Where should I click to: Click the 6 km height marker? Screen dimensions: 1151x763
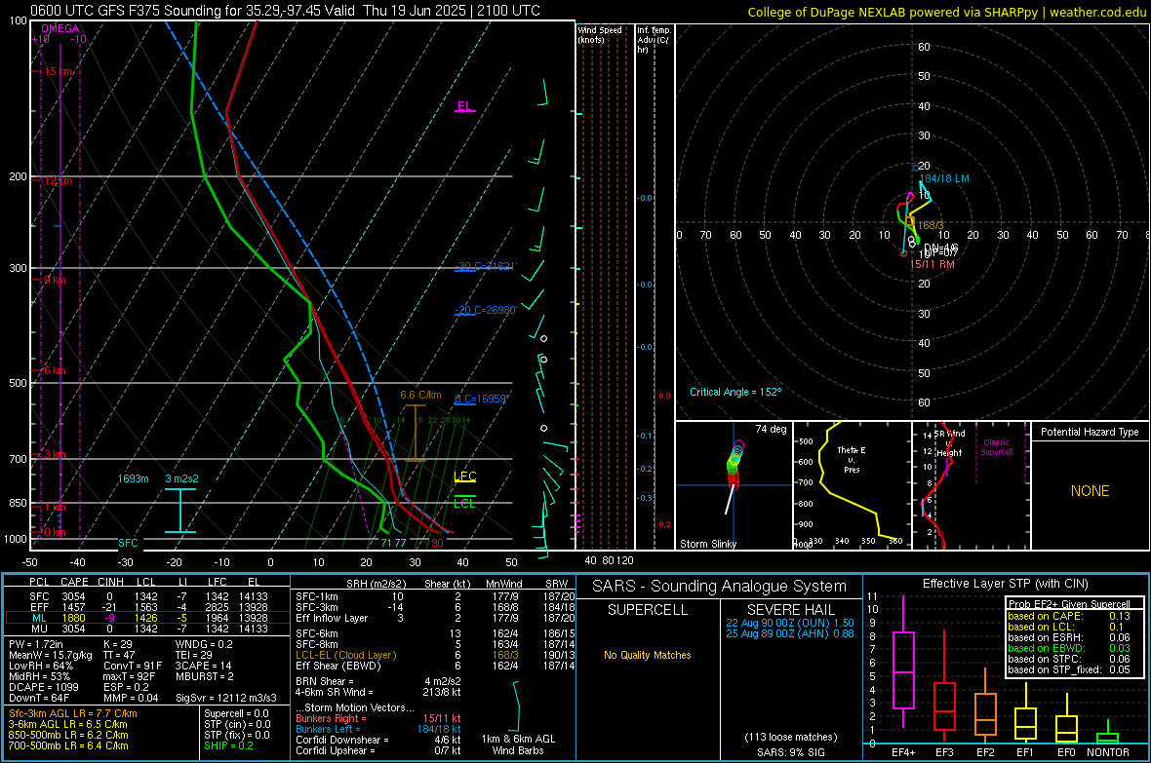click(x=55, y=370)
